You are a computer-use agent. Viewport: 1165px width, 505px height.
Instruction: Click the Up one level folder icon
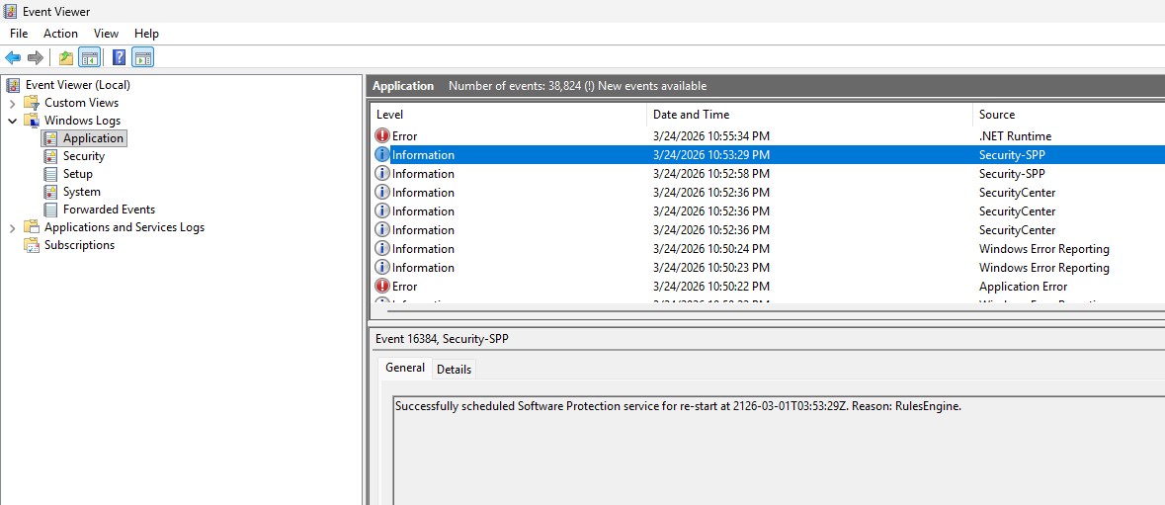(66, 57)
